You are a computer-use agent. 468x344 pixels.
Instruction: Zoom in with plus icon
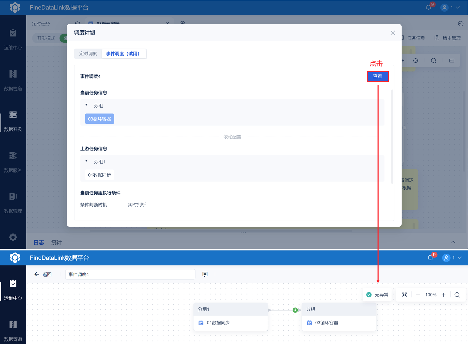(444, 295)
